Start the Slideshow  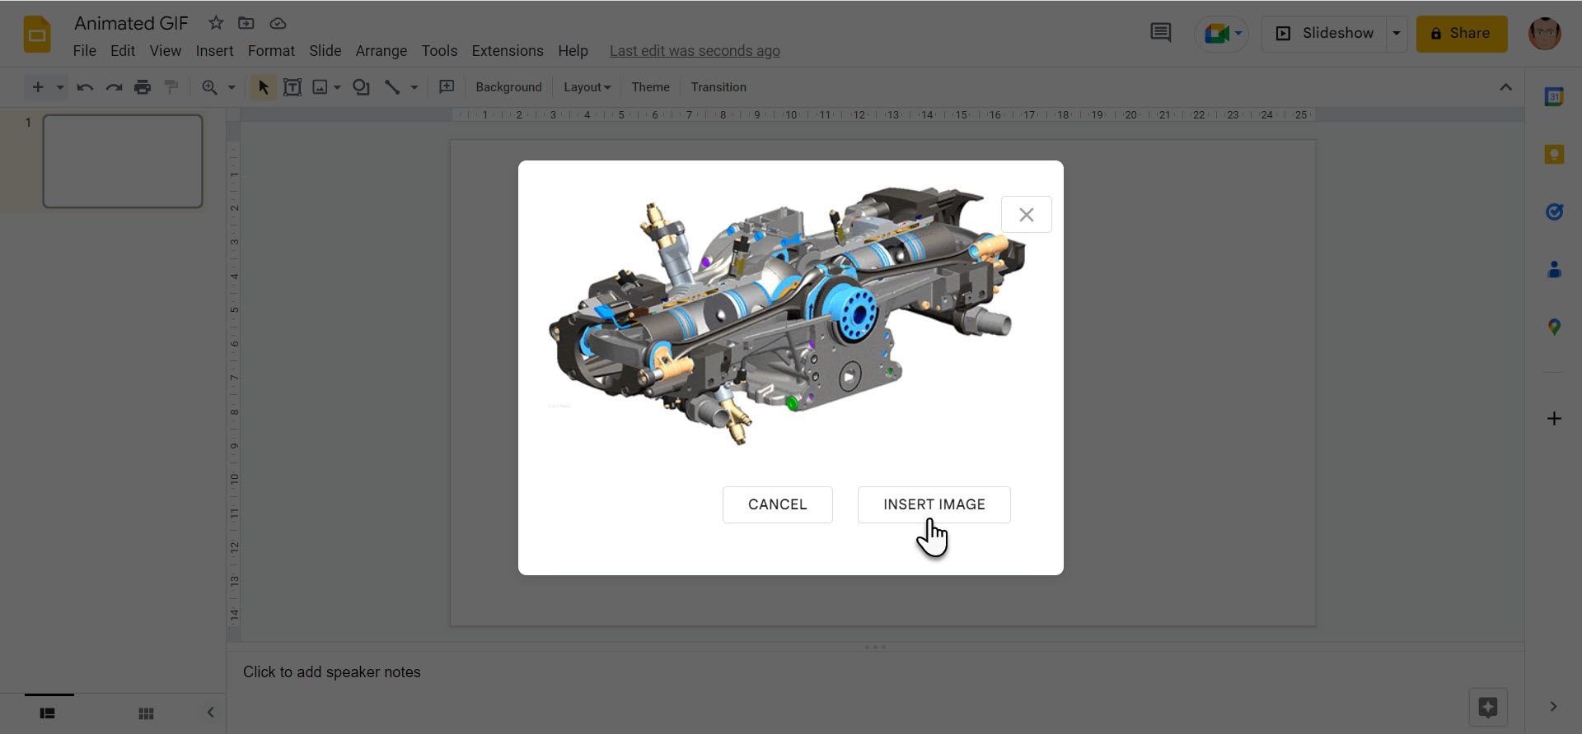click(x=1324, y=34)
